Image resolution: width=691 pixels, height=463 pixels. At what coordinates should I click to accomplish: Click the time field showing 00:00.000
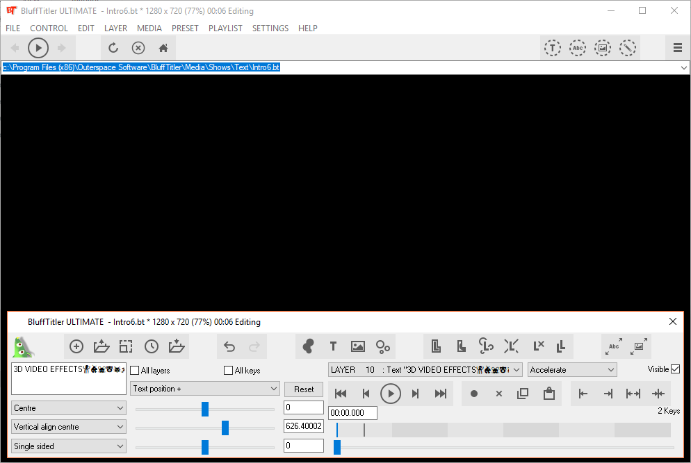pos(352,413)
